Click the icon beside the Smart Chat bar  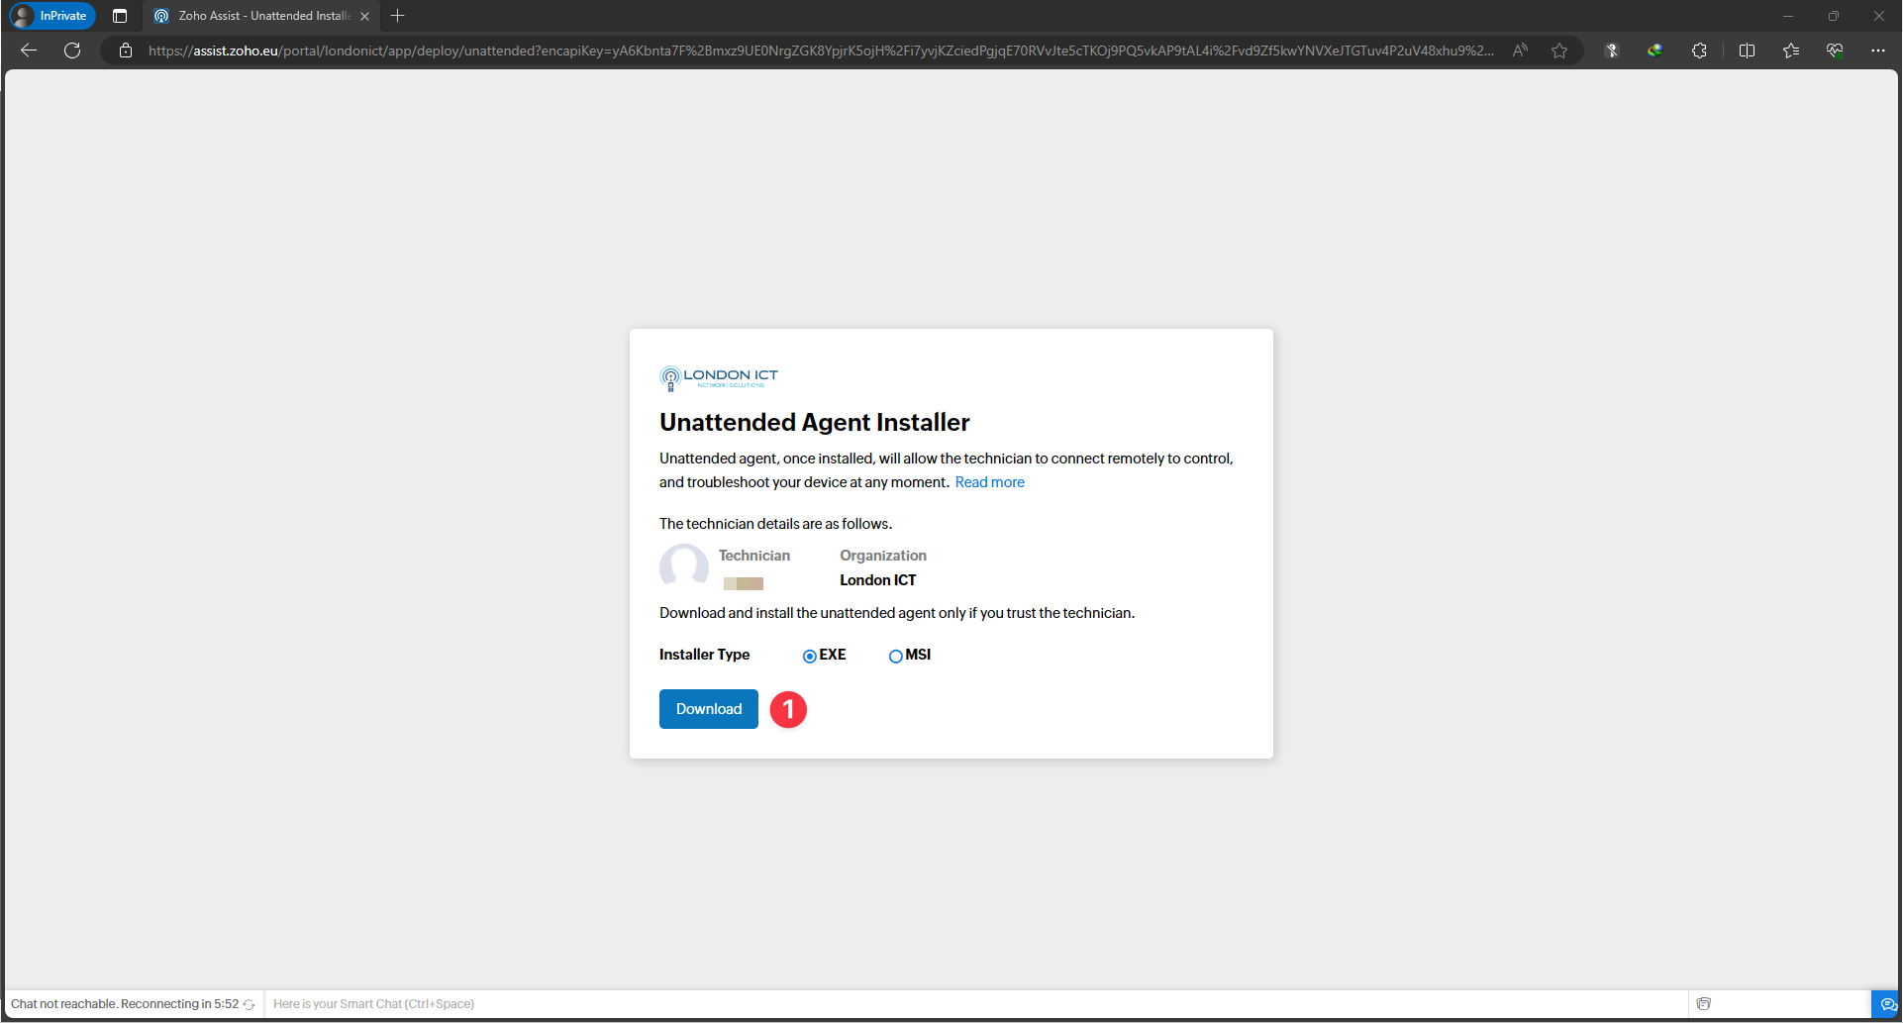point(1703,1004)
